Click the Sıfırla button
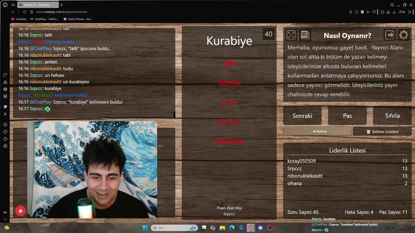This screenshot has width=415, height=233. click(x=392, y=116)
